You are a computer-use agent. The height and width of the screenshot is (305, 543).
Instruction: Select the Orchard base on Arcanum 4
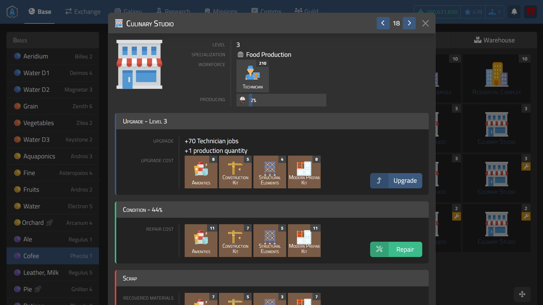tap(53, 223)
